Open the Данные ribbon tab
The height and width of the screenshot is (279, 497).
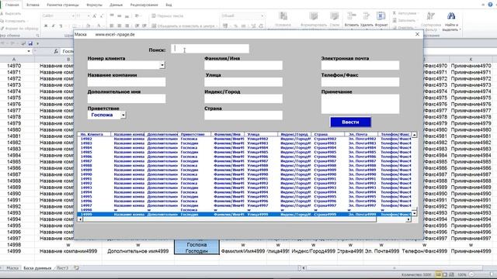pyautogui.click(x=116, y=5)
